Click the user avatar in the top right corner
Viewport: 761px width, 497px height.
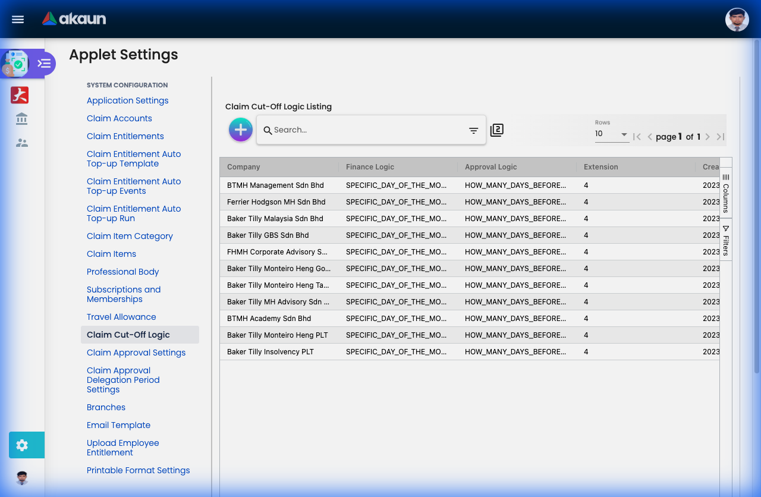click(737, 19)
